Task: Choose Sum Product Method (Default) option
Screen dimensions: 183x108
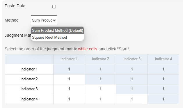Action: (58, 31)
